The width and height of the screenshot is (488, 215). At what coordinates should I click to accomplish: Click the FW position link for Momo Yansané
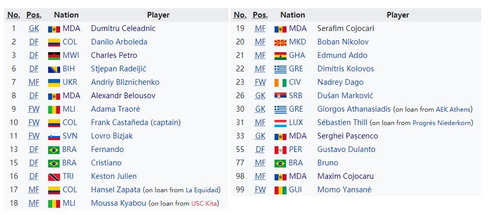click(260, 190)
